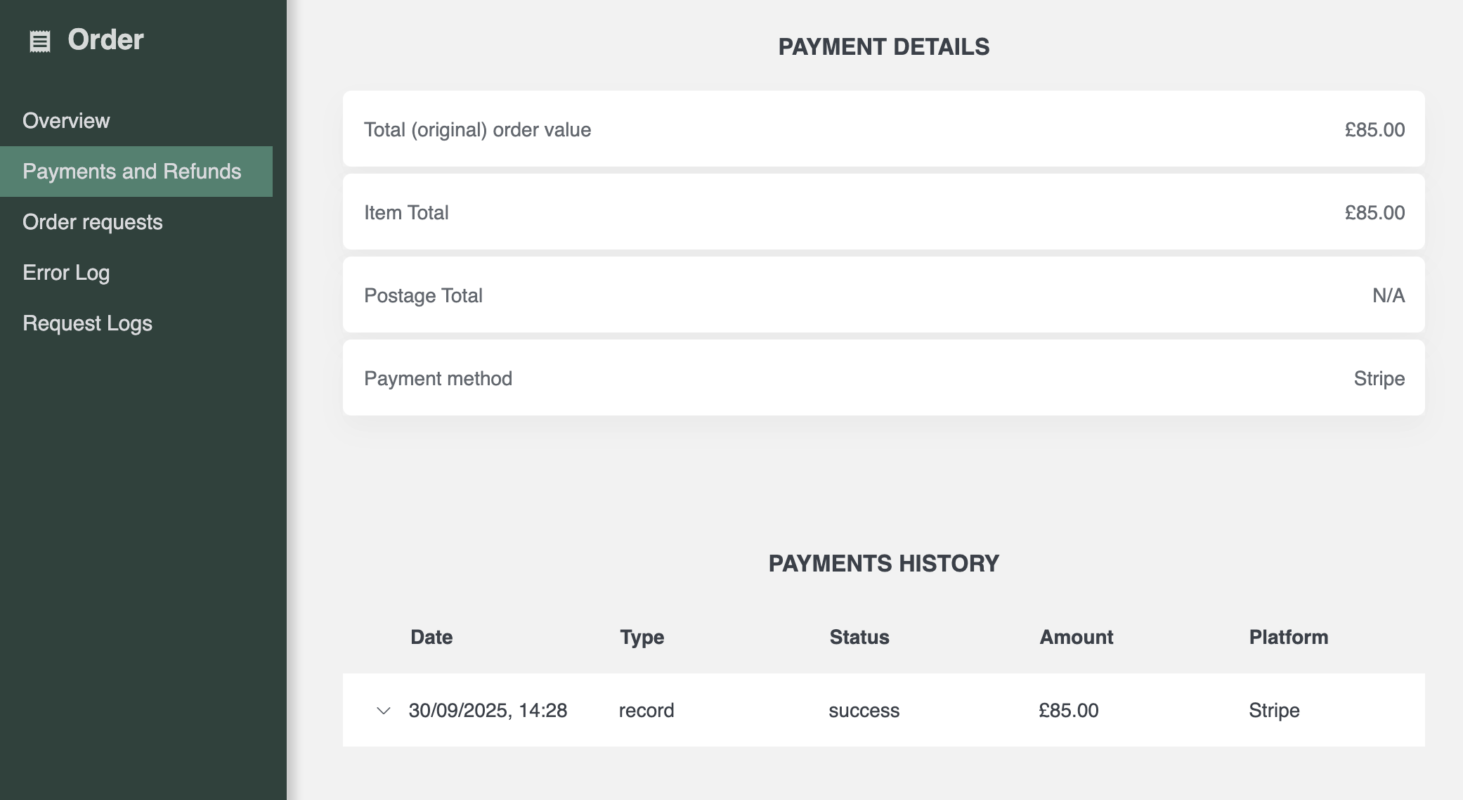Click the Postage Total row
1463x800 pixels.
pos(883,295)
